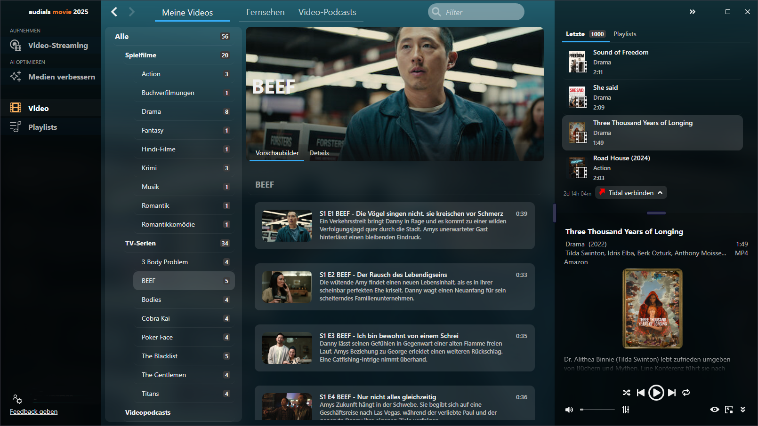758x426 pixels.
Task: Collapse the player panel with double chevron
Action: tap(743, 410)
